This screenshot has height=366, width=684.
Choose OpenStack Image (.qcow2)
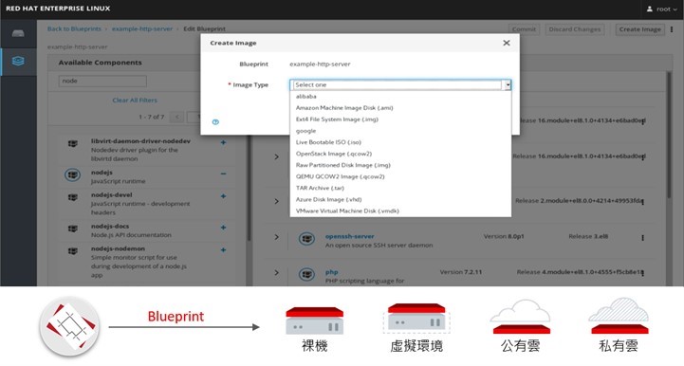tap(400, 154)
